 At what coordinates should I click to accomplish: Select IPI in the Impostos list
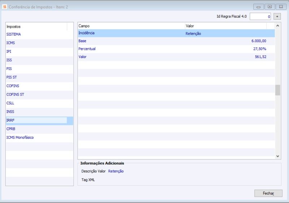coord(39,51)
